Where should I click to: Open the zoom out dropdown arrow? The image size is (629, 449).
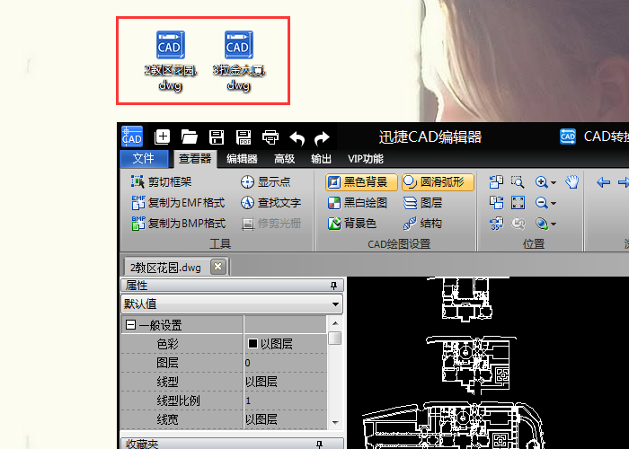tap(554, 204)
